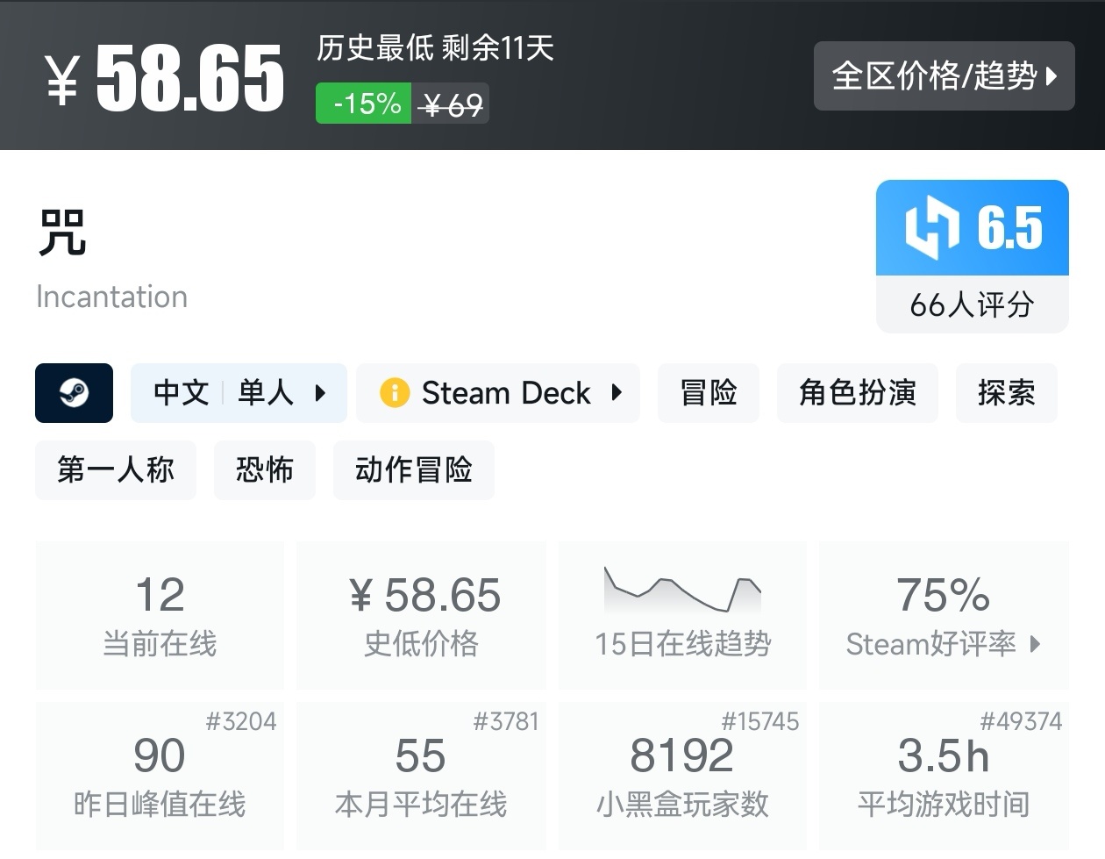Screen dimensions: 1105x859
Task: Open Steam好评率 review details arrow
Action: pos(1035,644)
